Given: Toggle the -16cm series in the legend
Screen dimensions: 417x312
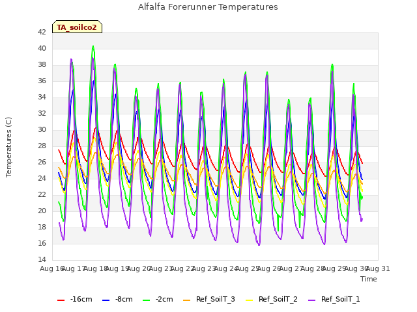Looking at the screenshot, I should pos(75,300).
